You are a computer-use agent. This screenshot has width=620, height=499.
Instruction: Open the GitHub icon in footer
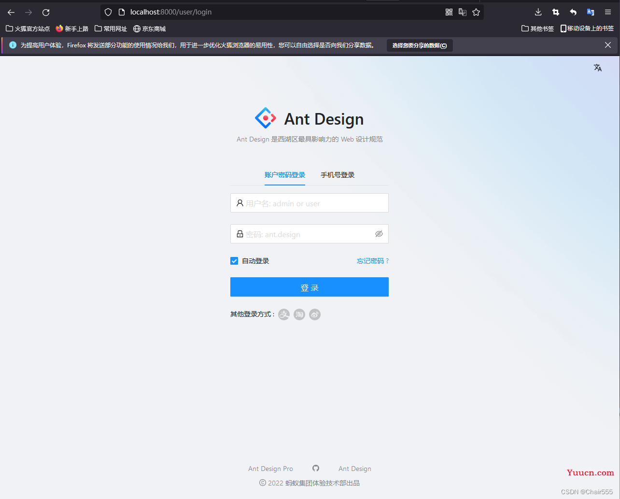click(316, 468)
